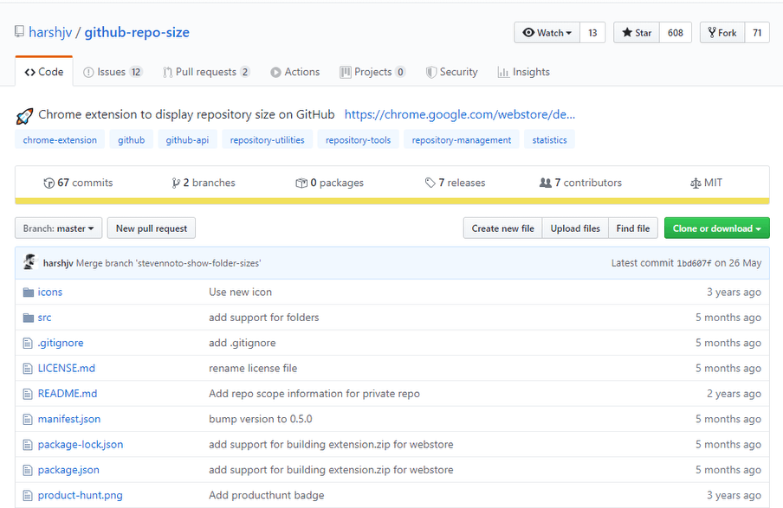View the 71 forks count
783x508 pixels.
758,33
